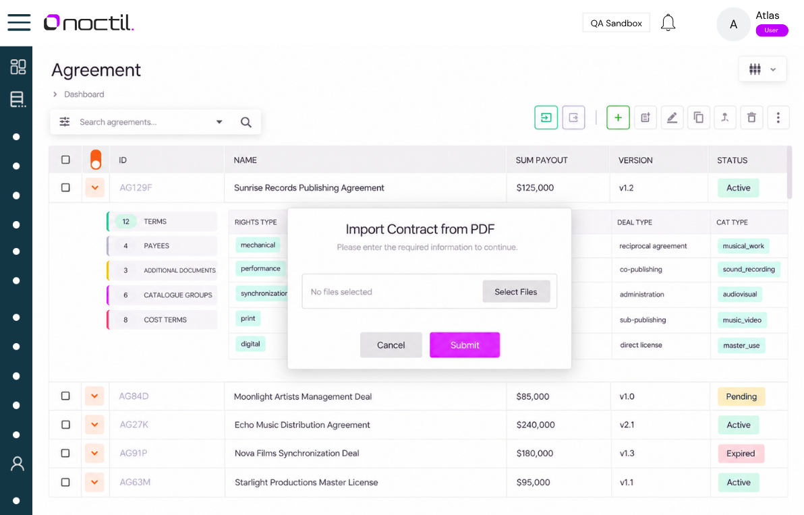Viewport: 804px width, 515px height.
Task: Check the AG129F row checkbox
Action: pyautogui.click(x=65, y=187)
